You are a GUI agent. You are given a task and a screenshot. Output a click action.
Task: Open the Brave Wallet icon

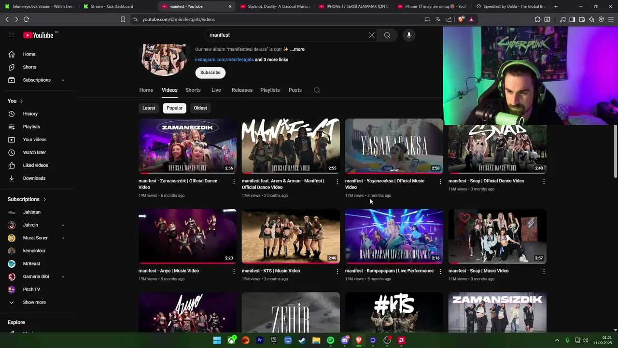point(582,19)
